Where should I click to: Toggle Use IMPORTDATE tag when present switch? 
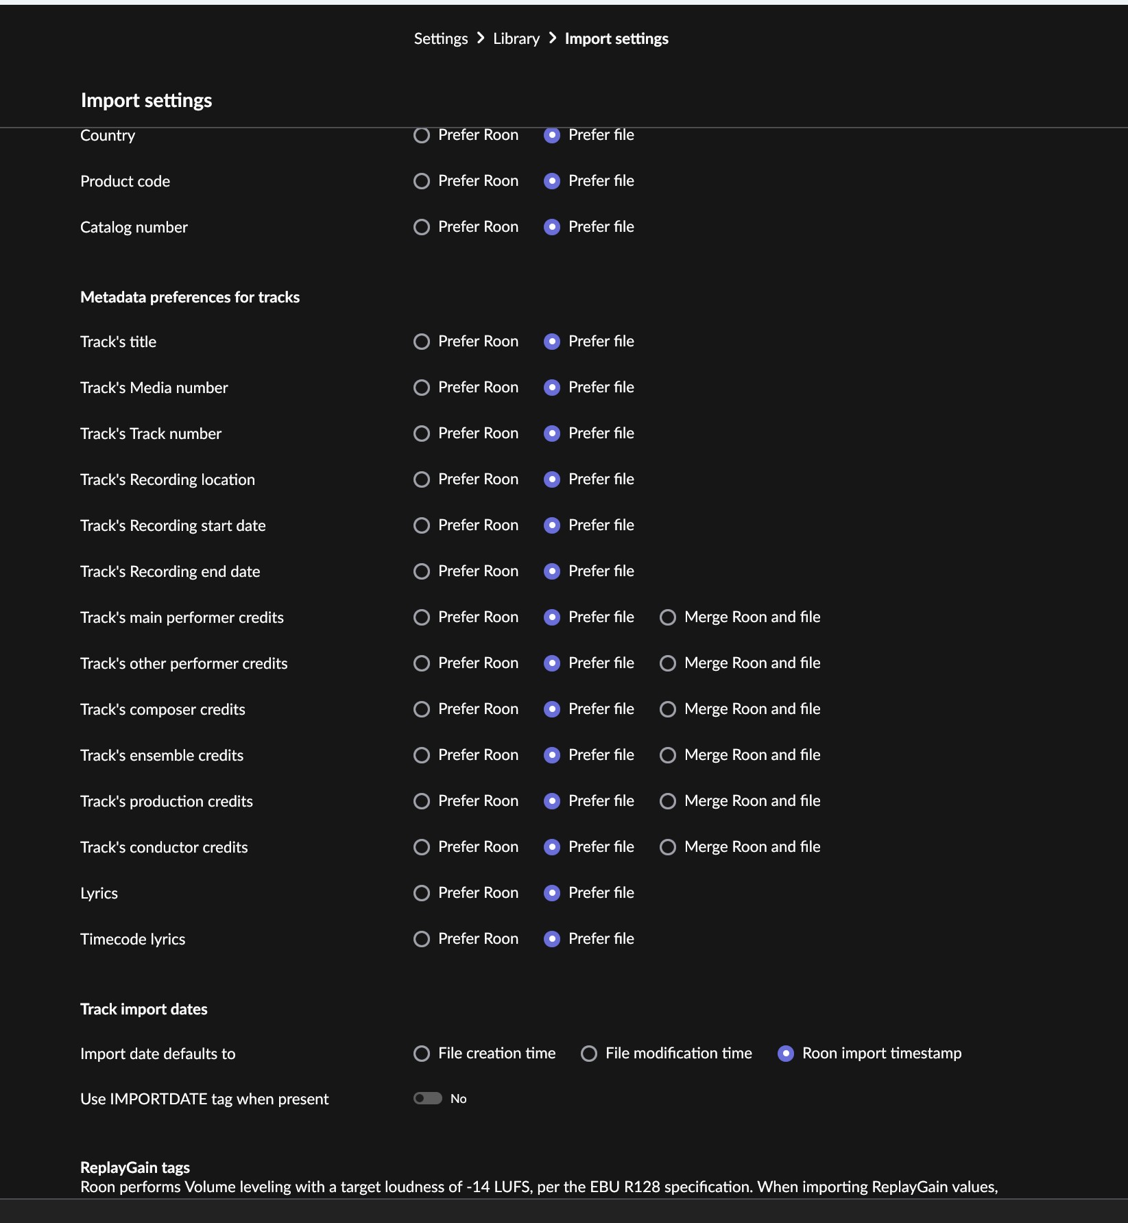[x=427, y=1098]
